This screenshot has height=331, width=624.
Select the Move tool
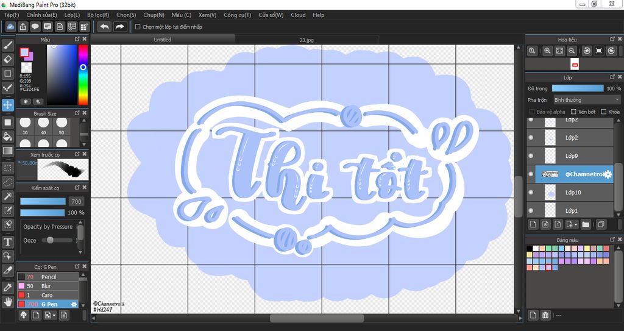click(7, 105)
